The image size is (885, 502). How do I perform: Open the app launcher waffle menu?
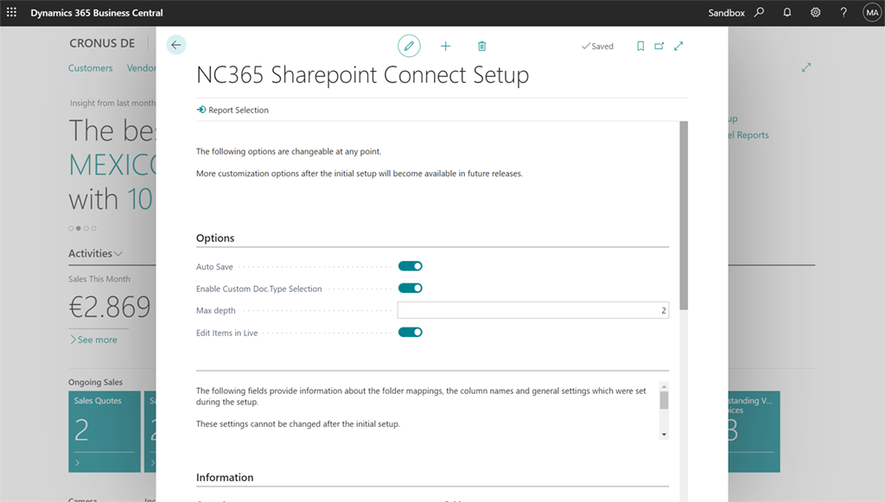click(x=11, y=12)
